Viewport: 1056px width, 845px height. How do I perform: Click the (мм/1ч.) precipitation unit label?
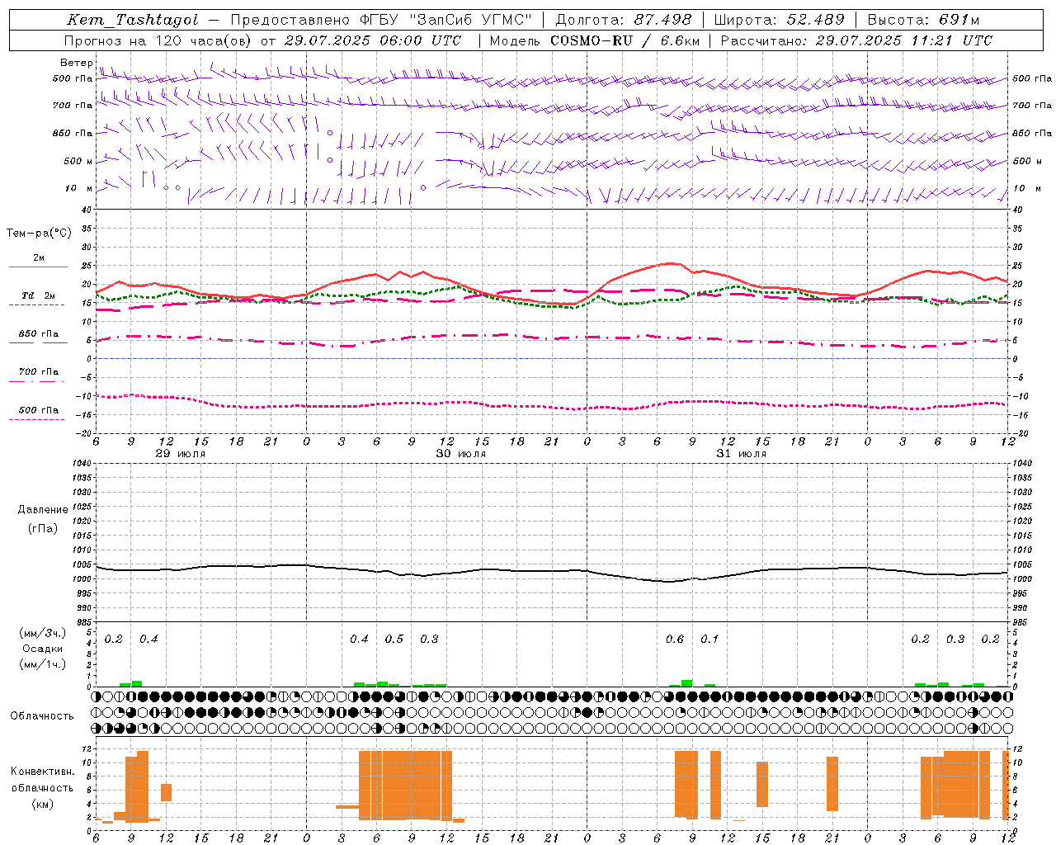43,663
